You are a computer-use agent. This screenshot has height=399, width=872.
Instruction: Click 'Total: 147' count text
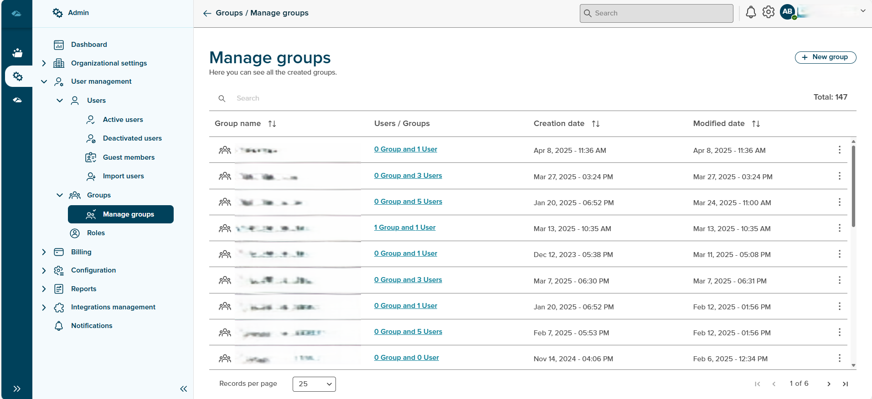tap(830, 97)
